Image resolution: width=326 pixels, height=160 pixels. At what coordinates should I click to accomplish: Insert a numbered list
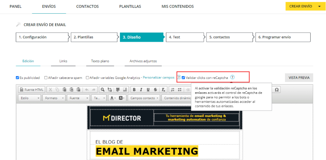click(x=173, y=90)
